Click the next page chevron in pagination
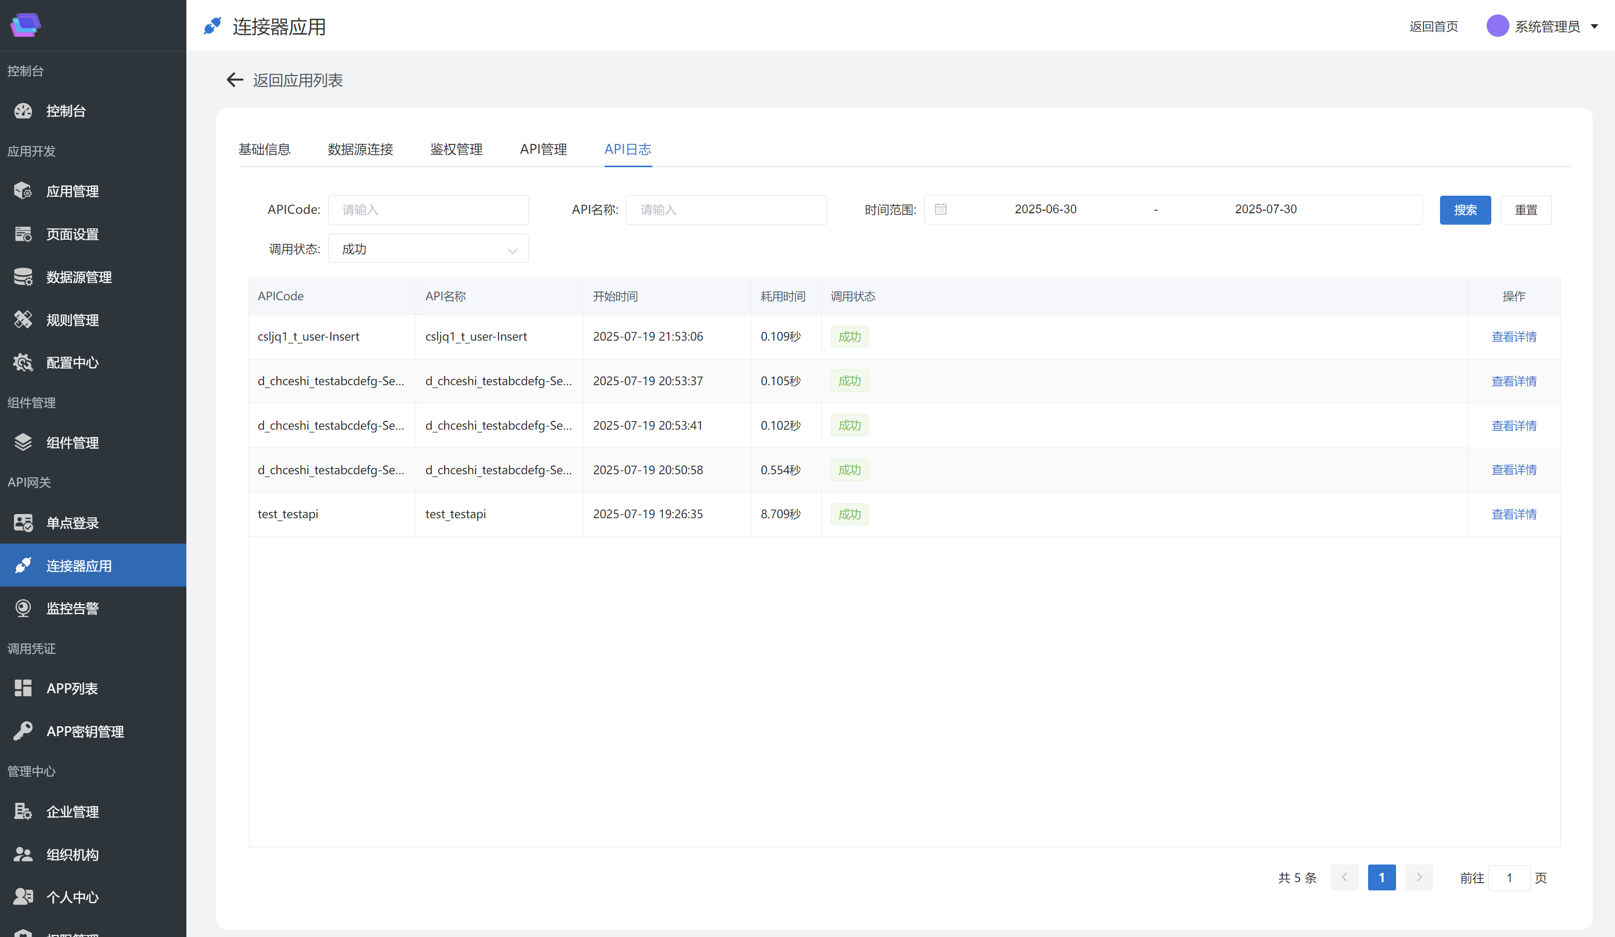 pyautogui.click(x=1419, y=877)
